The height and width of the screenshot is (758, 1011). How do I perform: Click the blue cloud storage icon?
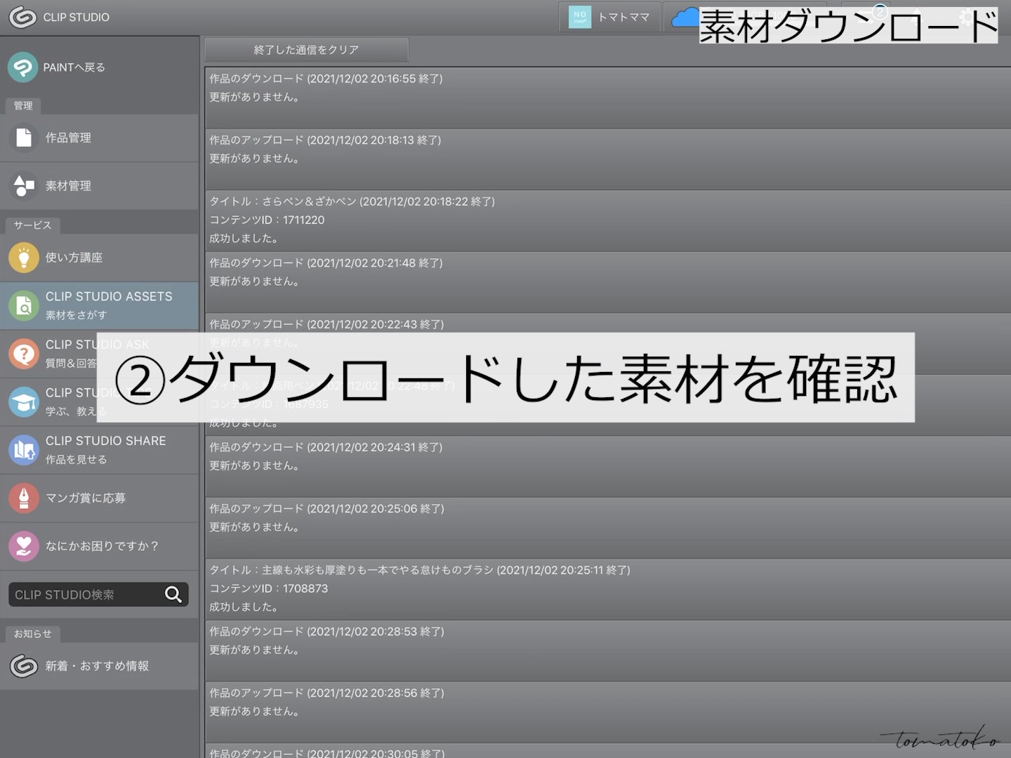click(x=685, y=18)
